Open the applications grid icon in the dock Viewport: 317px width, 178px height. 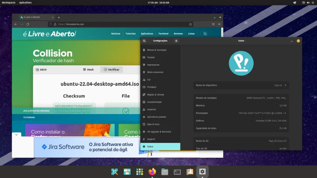pos(140,172)
